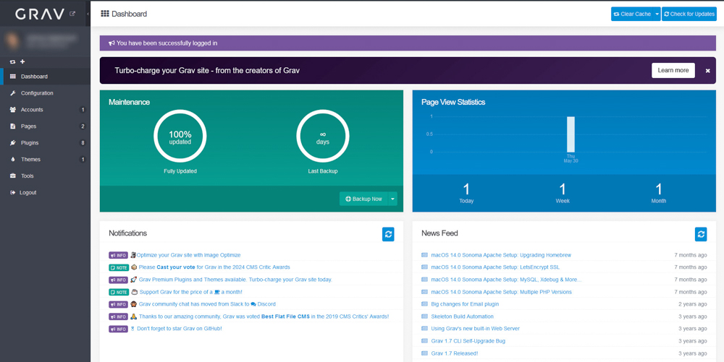
Task: Click the user avatar in sidebar
Action: [12, 41]
